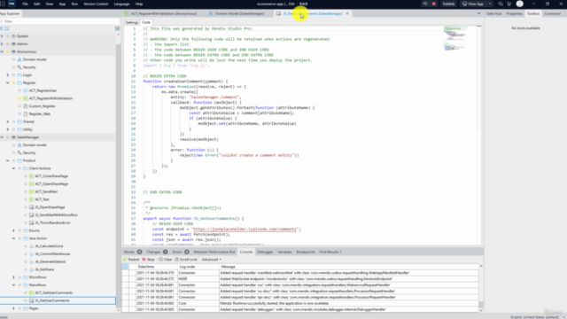Collapse the Anonymous module
This screenshot has height=319, width=567.
pyautogui.click(x=2, y=51)
